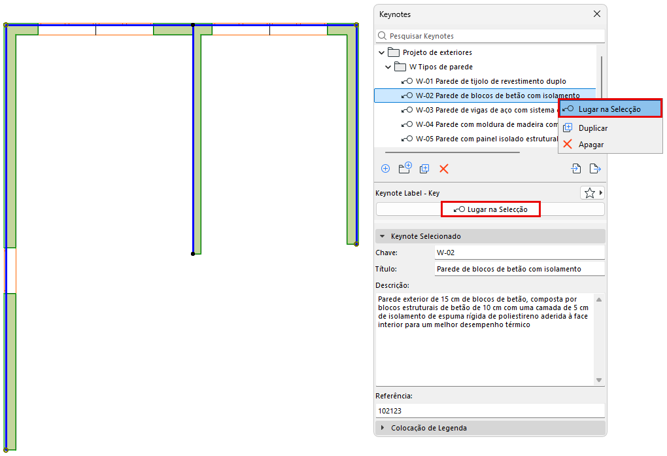Click the Descrição scrollbar down arrow
Viewport: 667px width, 456px height.
(599, 380)
